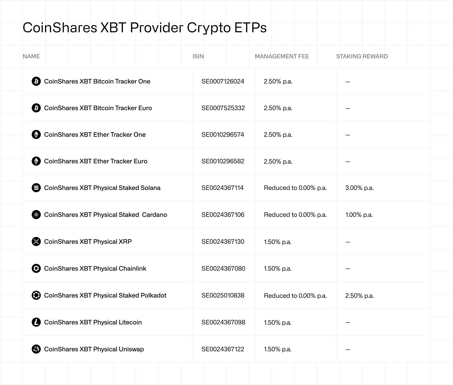Click the 3.00% p.a. Solana staking reward
The width and height of the screenshot is (453, 385).
360,188
